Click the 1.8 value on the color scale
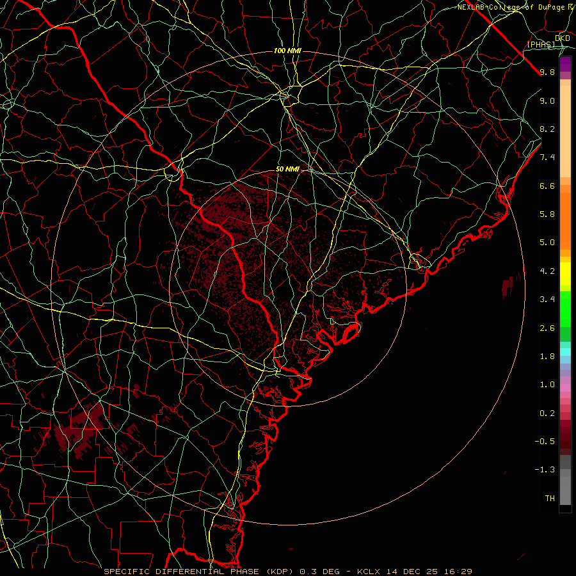The height and width of the screenshot is (576, 576). click(x=547, y=356)
